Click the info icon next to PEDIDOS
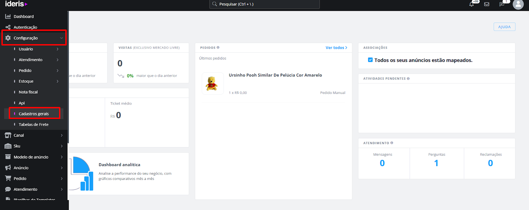529x210 pixels. (218, 48)
